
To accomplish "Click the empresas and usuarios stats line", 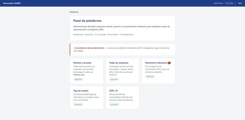I will (103, 35).
